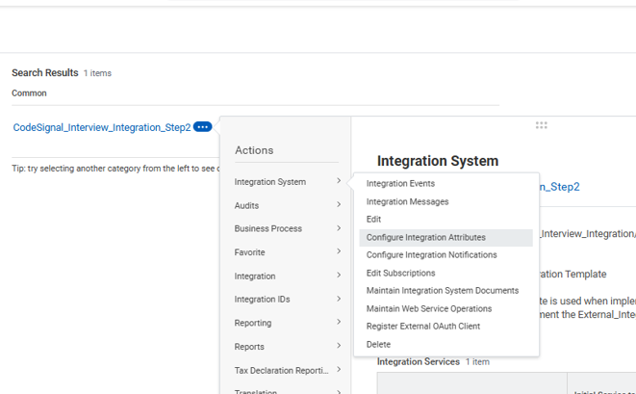This screenshot has width=636, height=394.
Task: Click the Search Results heading
Action: 45,72
